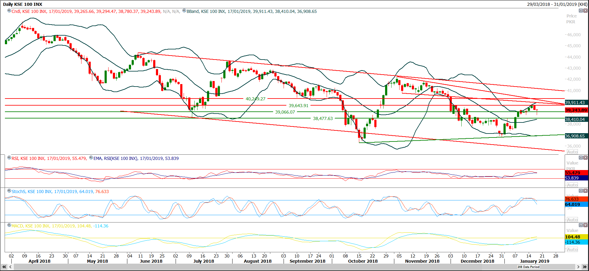The image size is (589, 271).
Task: Click the 42,000 price axis label
Action: pyautogui.click(x=574, y=79)
